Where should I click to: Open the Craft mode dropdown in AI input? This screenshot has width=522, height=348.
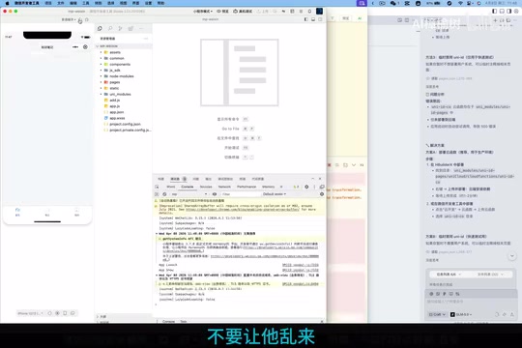click(x=437, y=314)
